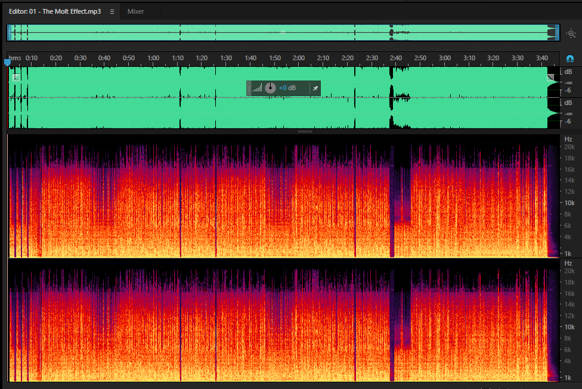The height and width of the screenshot is (389, 582).
Task: Click the 1:40 mark on the timeline
Action: point(250,58)
